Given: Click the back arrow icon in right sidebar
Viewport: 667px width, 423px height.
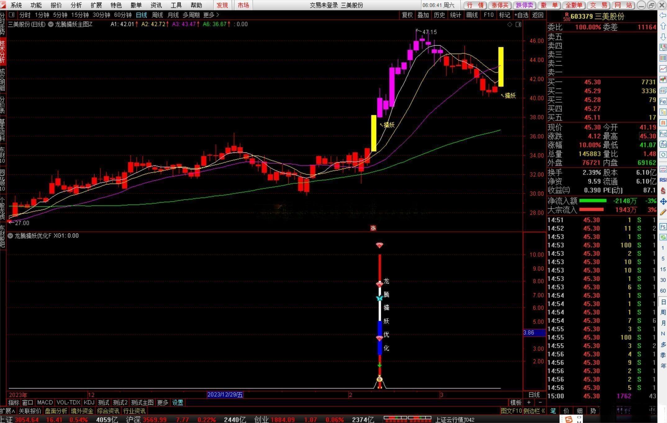Looking at the screenshot, I should pos(663,15).
